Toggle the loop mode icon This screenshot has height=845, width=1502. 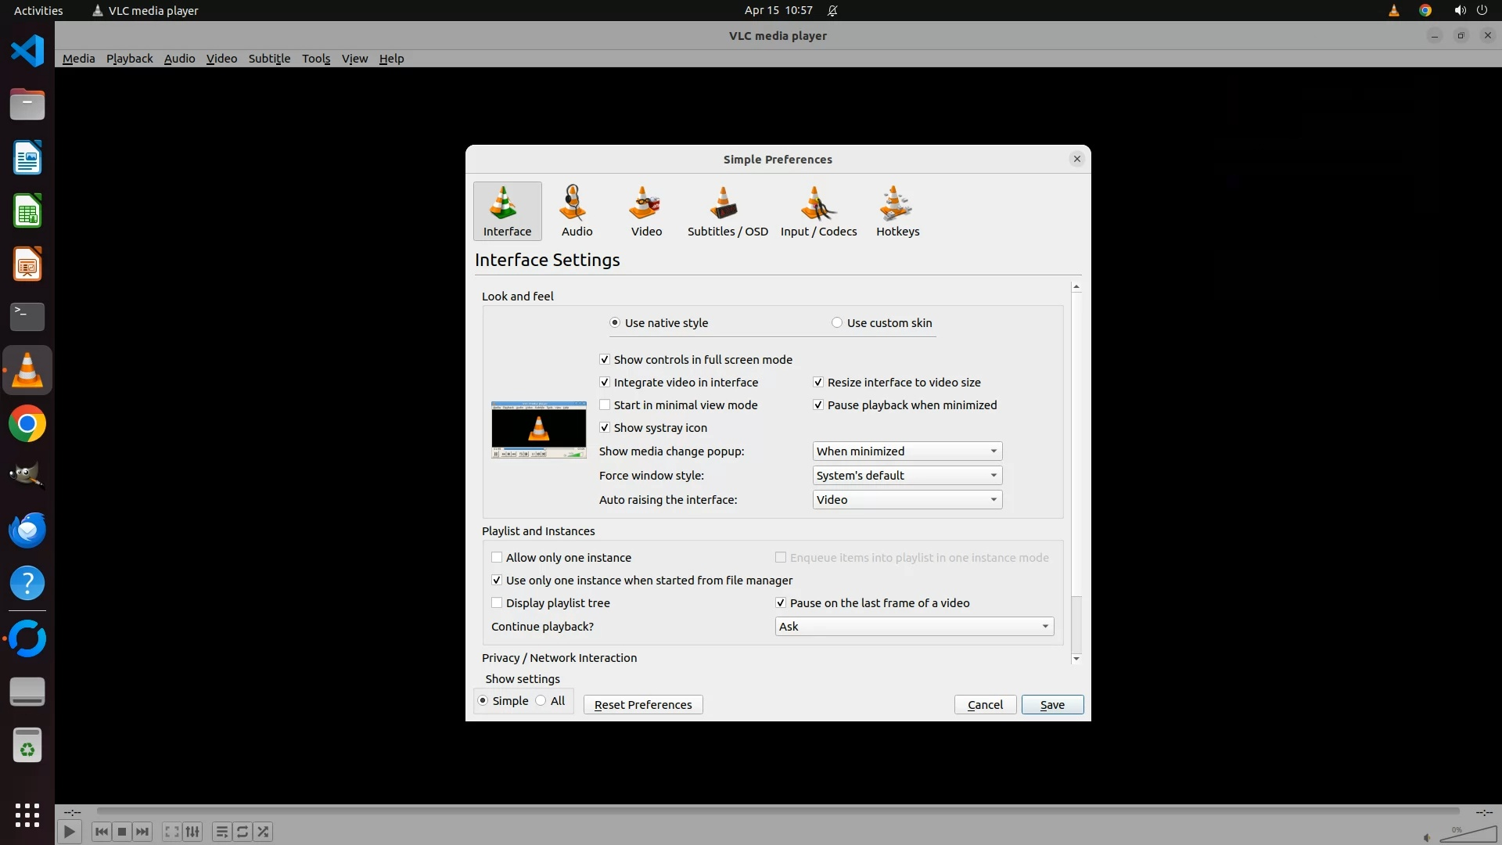243,832
